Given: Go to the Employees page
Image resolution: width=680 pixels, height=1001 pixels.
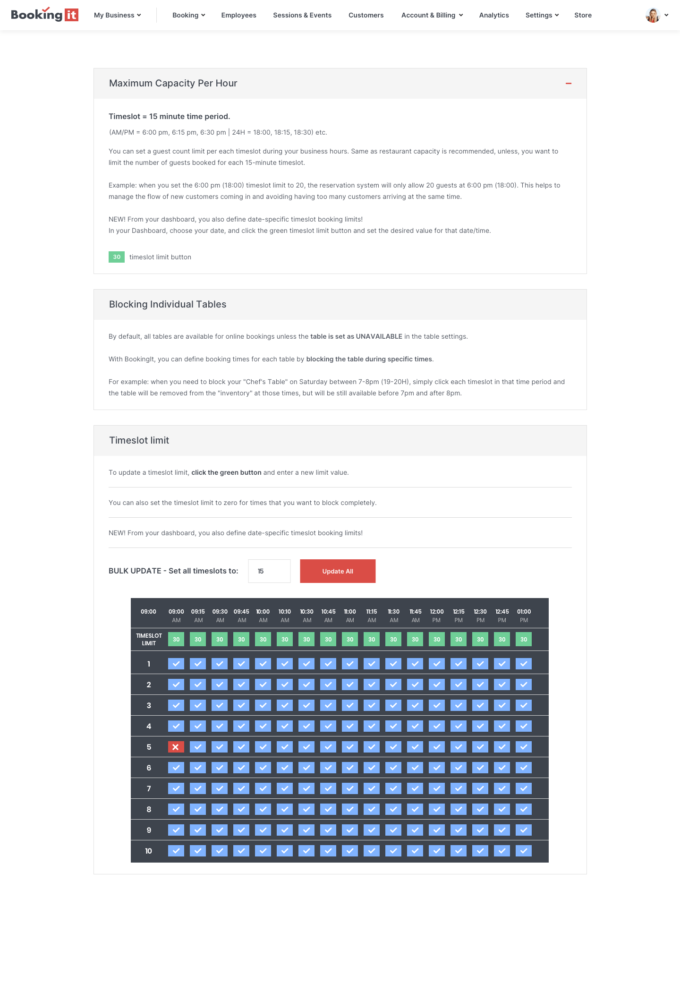Looking at the screenshot, I should coord(239,15).
